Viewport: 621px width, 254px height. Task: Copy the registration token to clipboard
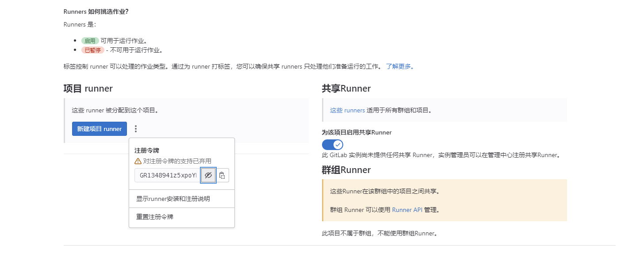pyautogui.click(x=222, y=175)
